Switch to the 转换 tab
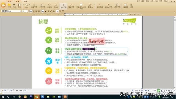This screenshot has width=176, height=99. pos(17,1)
